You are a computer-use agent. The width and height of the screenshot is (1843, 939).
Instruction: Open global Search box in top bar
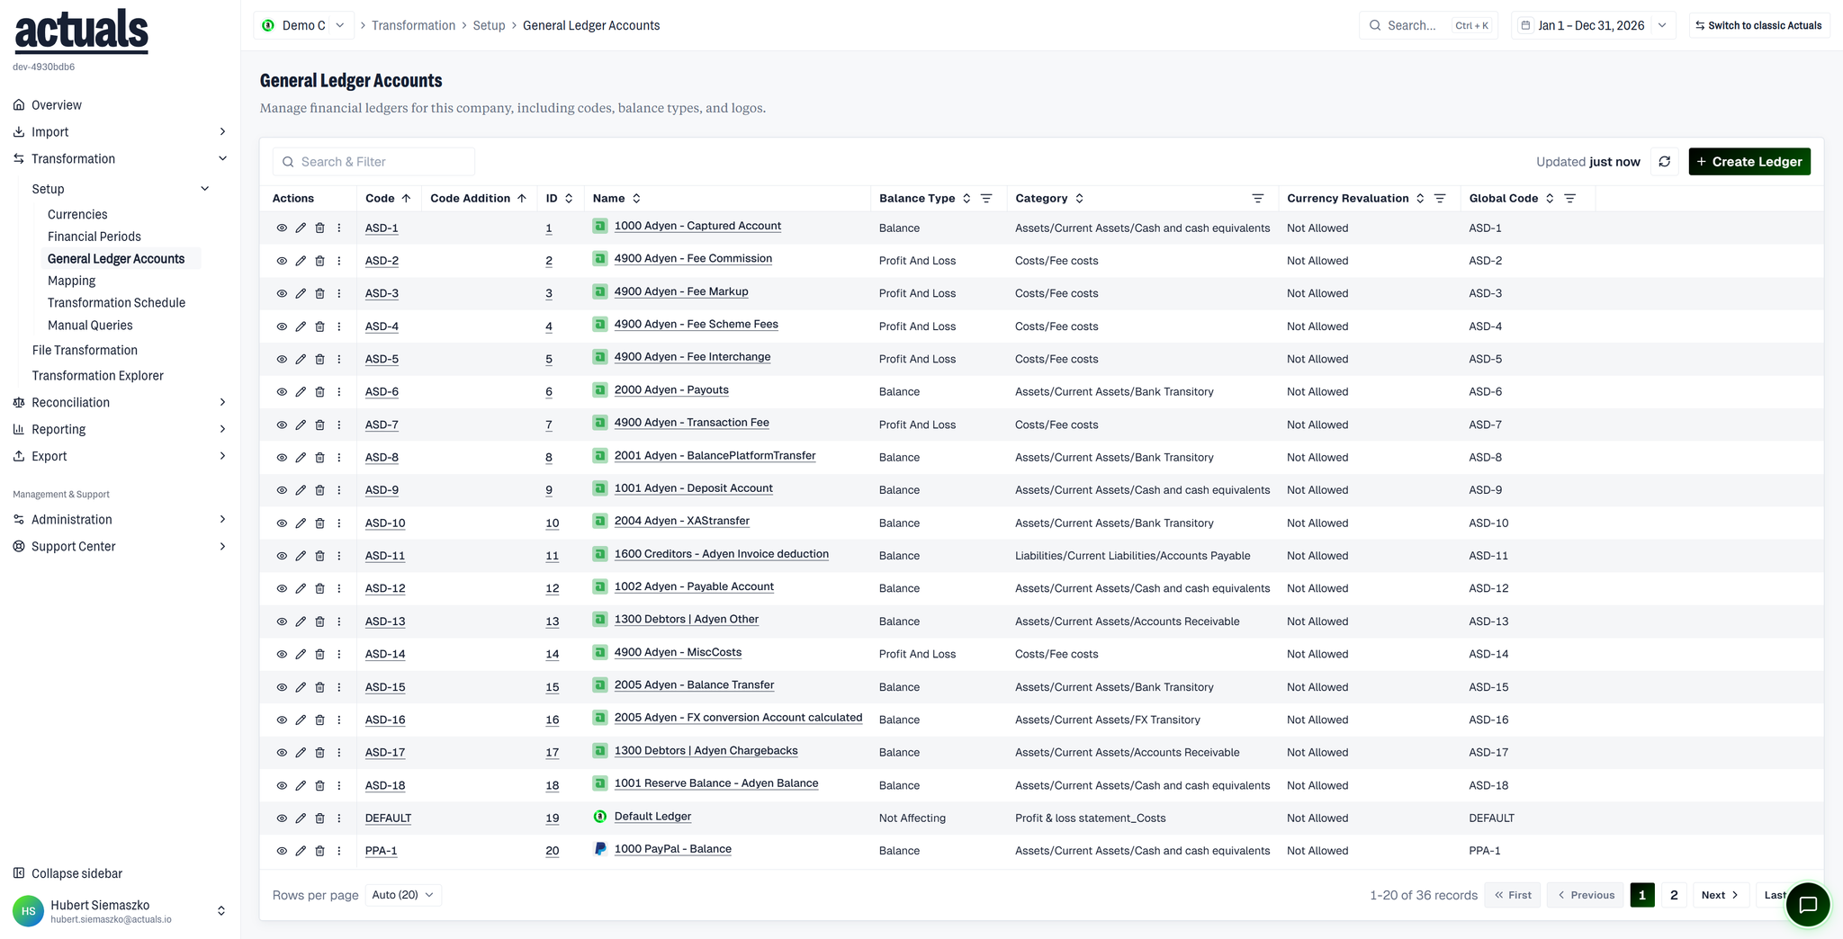[1429, 25]
